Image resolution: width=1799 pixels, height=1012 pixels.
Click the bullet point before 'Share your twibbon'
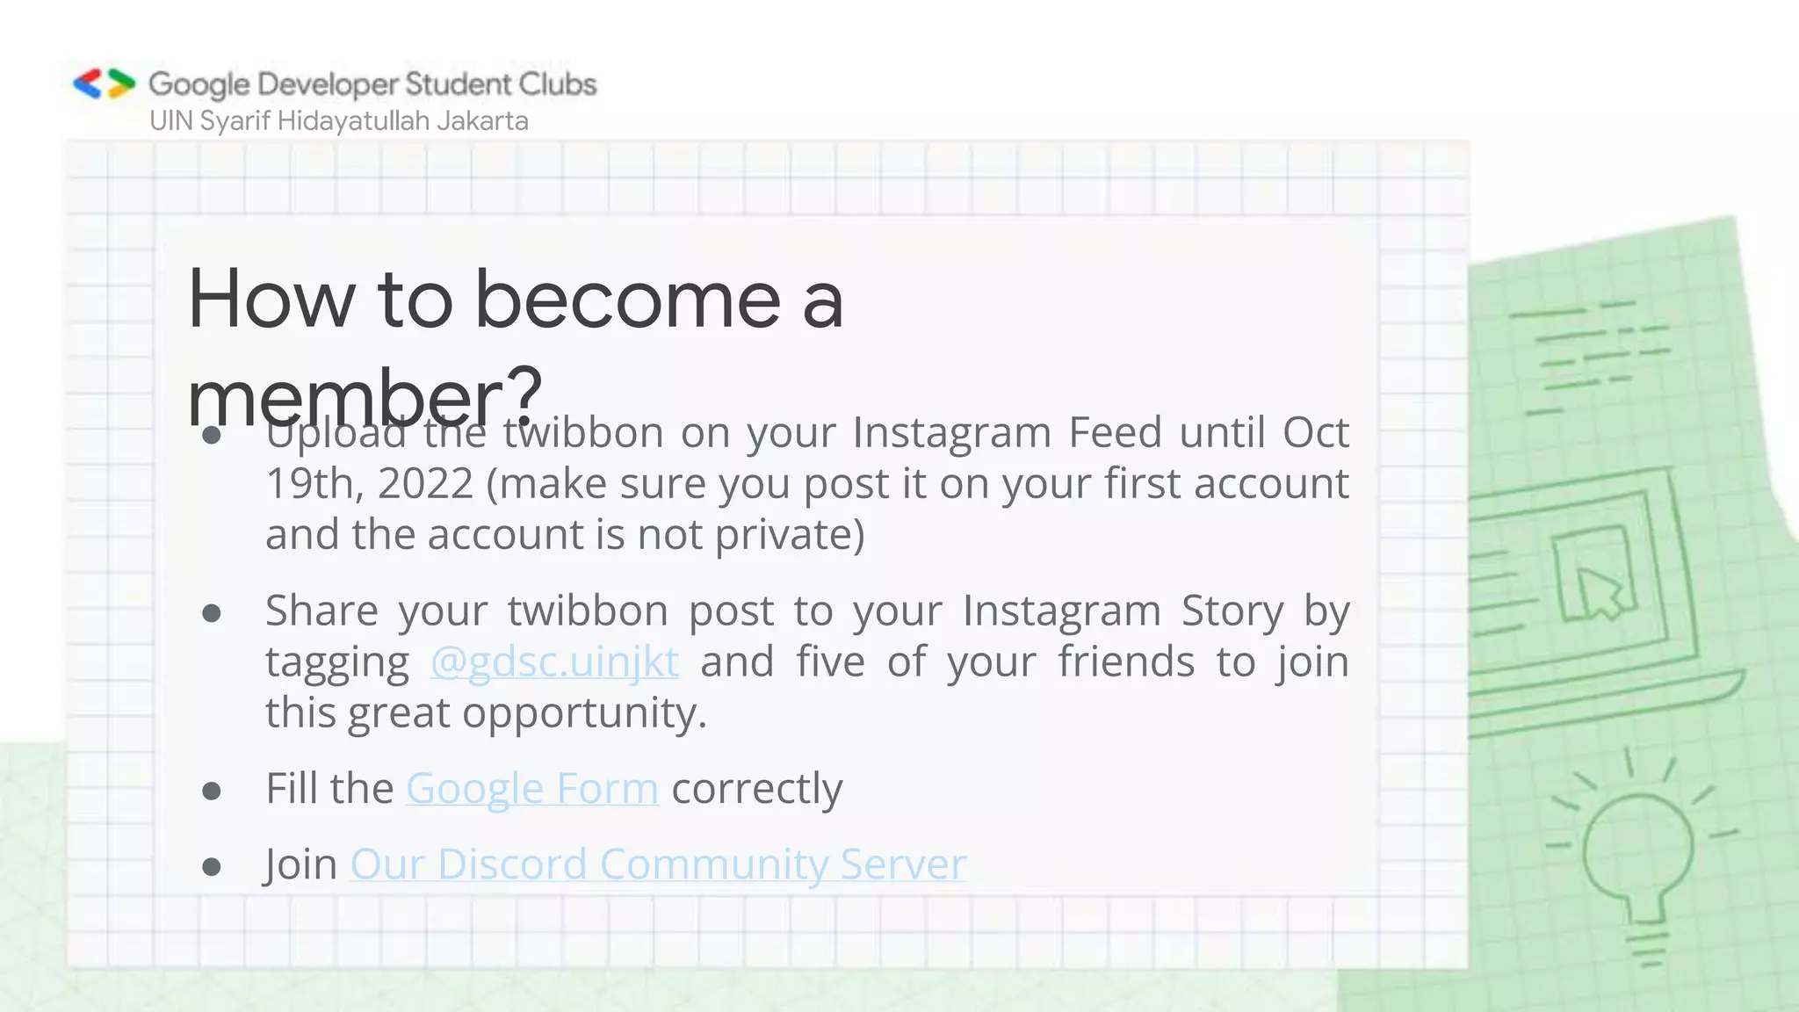(211, 612)
